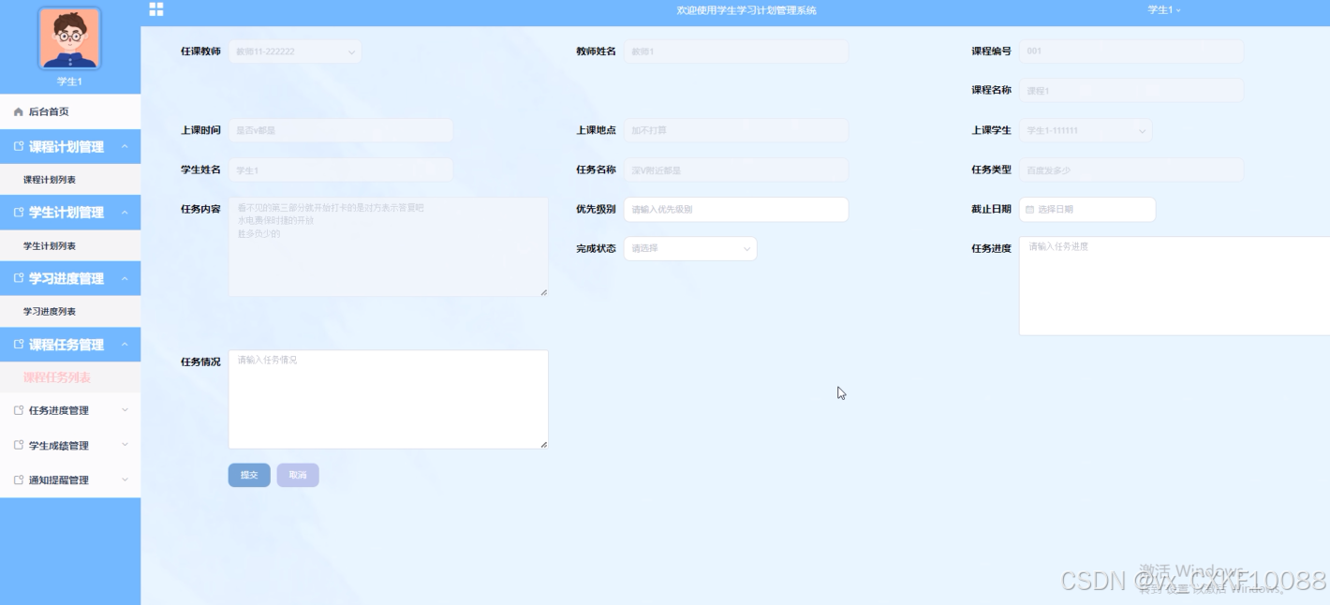Click the grid menu icon in header
Viewport: 1330px width, 605px height.
click(x=156, y=9)
